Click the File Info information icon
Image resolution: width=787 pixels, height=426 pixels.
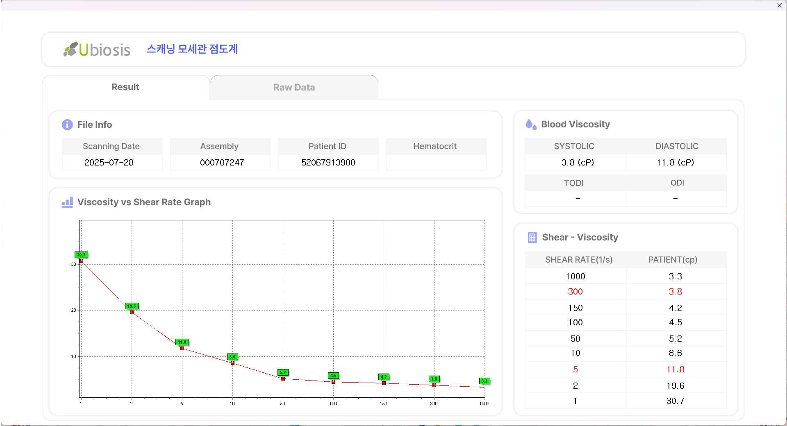67,125
